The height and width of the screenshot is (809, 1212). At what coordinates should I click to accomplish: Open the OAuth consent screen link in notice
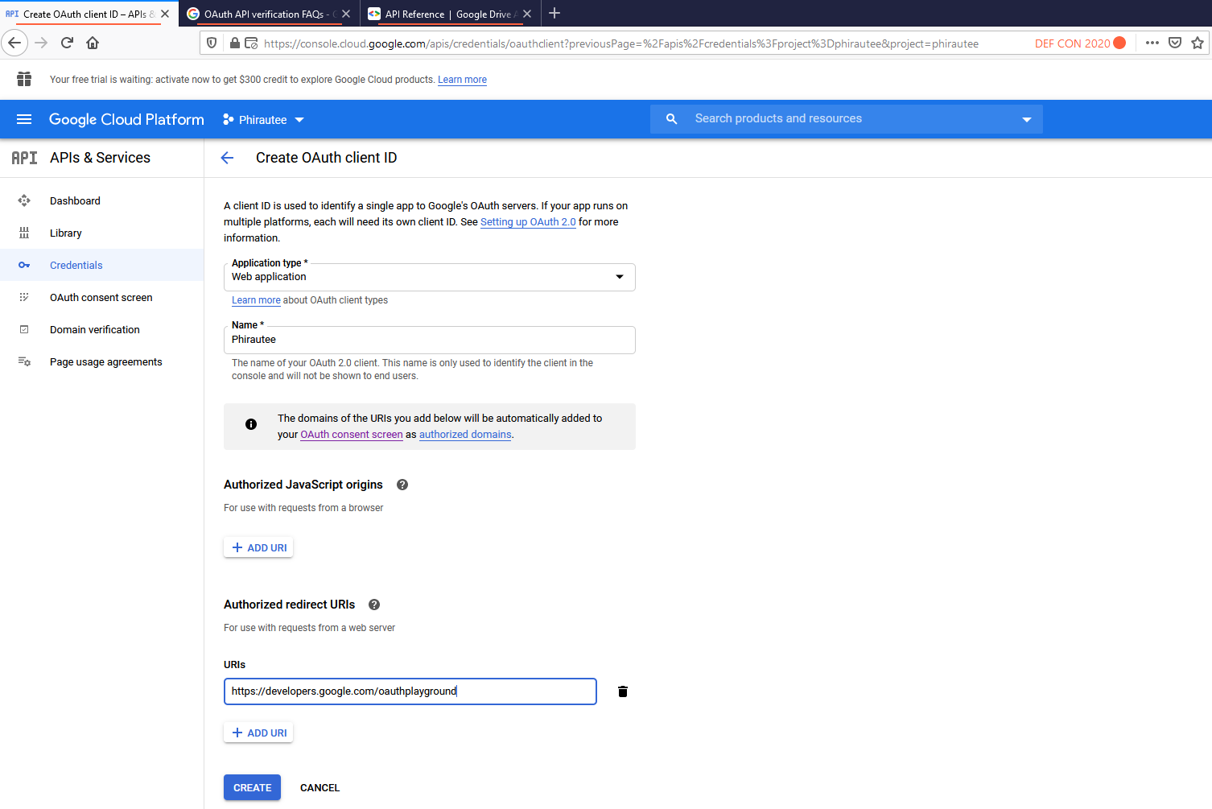[x=352, y=435]
